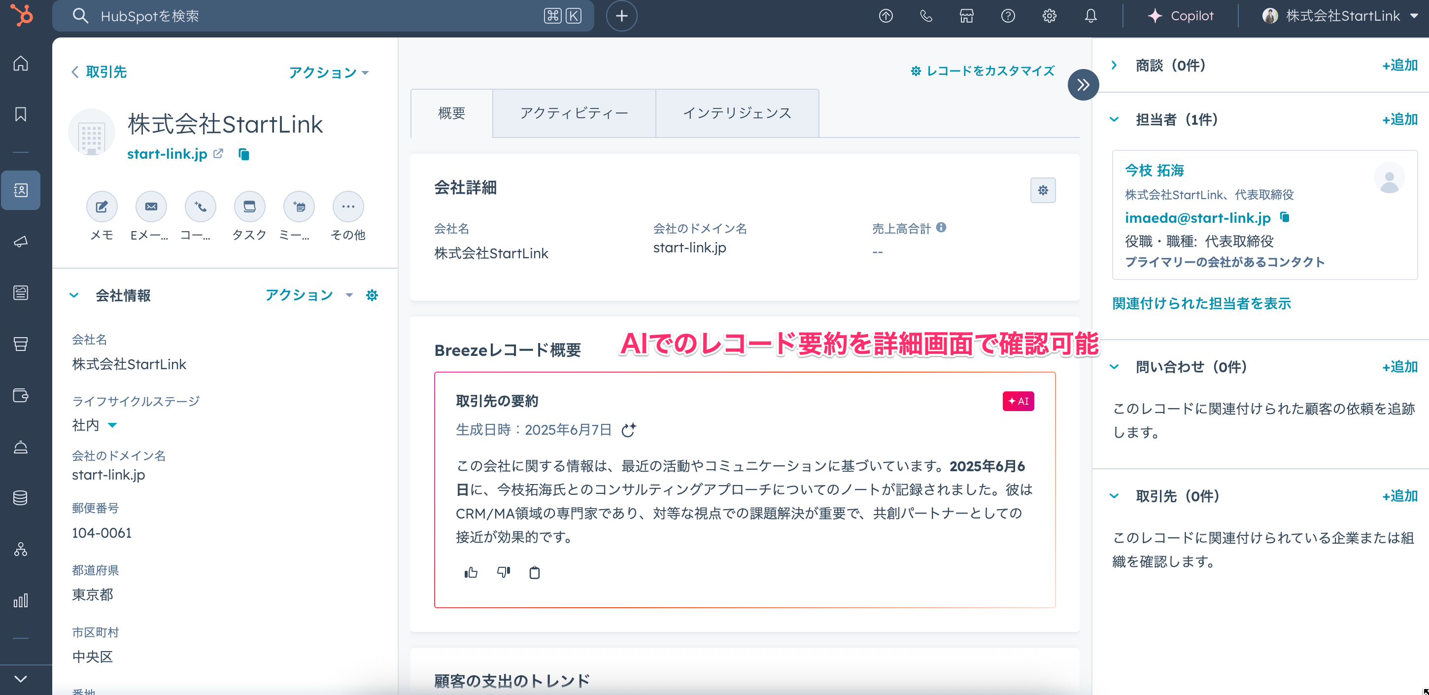Open the top アクション dropdown menu

coord(328,72)
